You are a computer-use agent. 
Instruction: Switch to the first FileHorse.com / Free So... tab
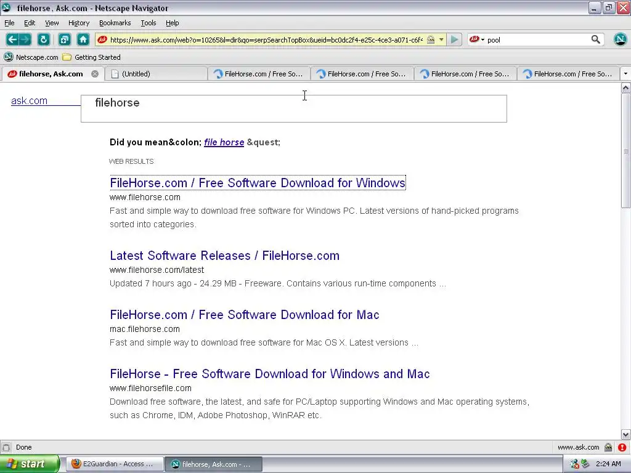259,74
